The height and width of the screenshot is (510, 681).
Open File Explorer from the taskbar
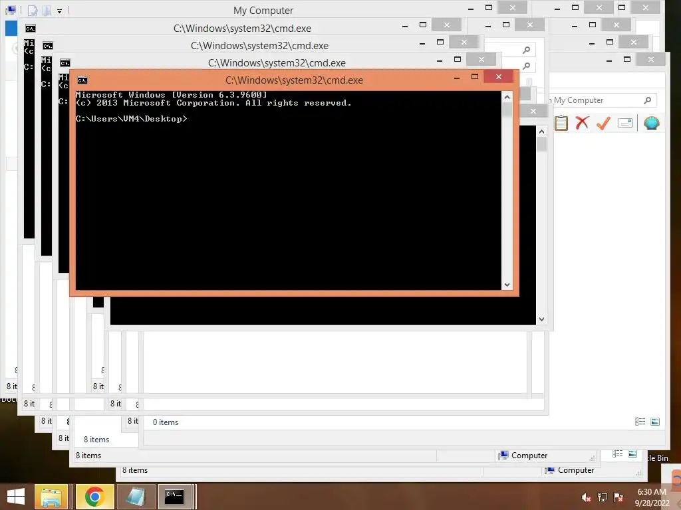51,497
